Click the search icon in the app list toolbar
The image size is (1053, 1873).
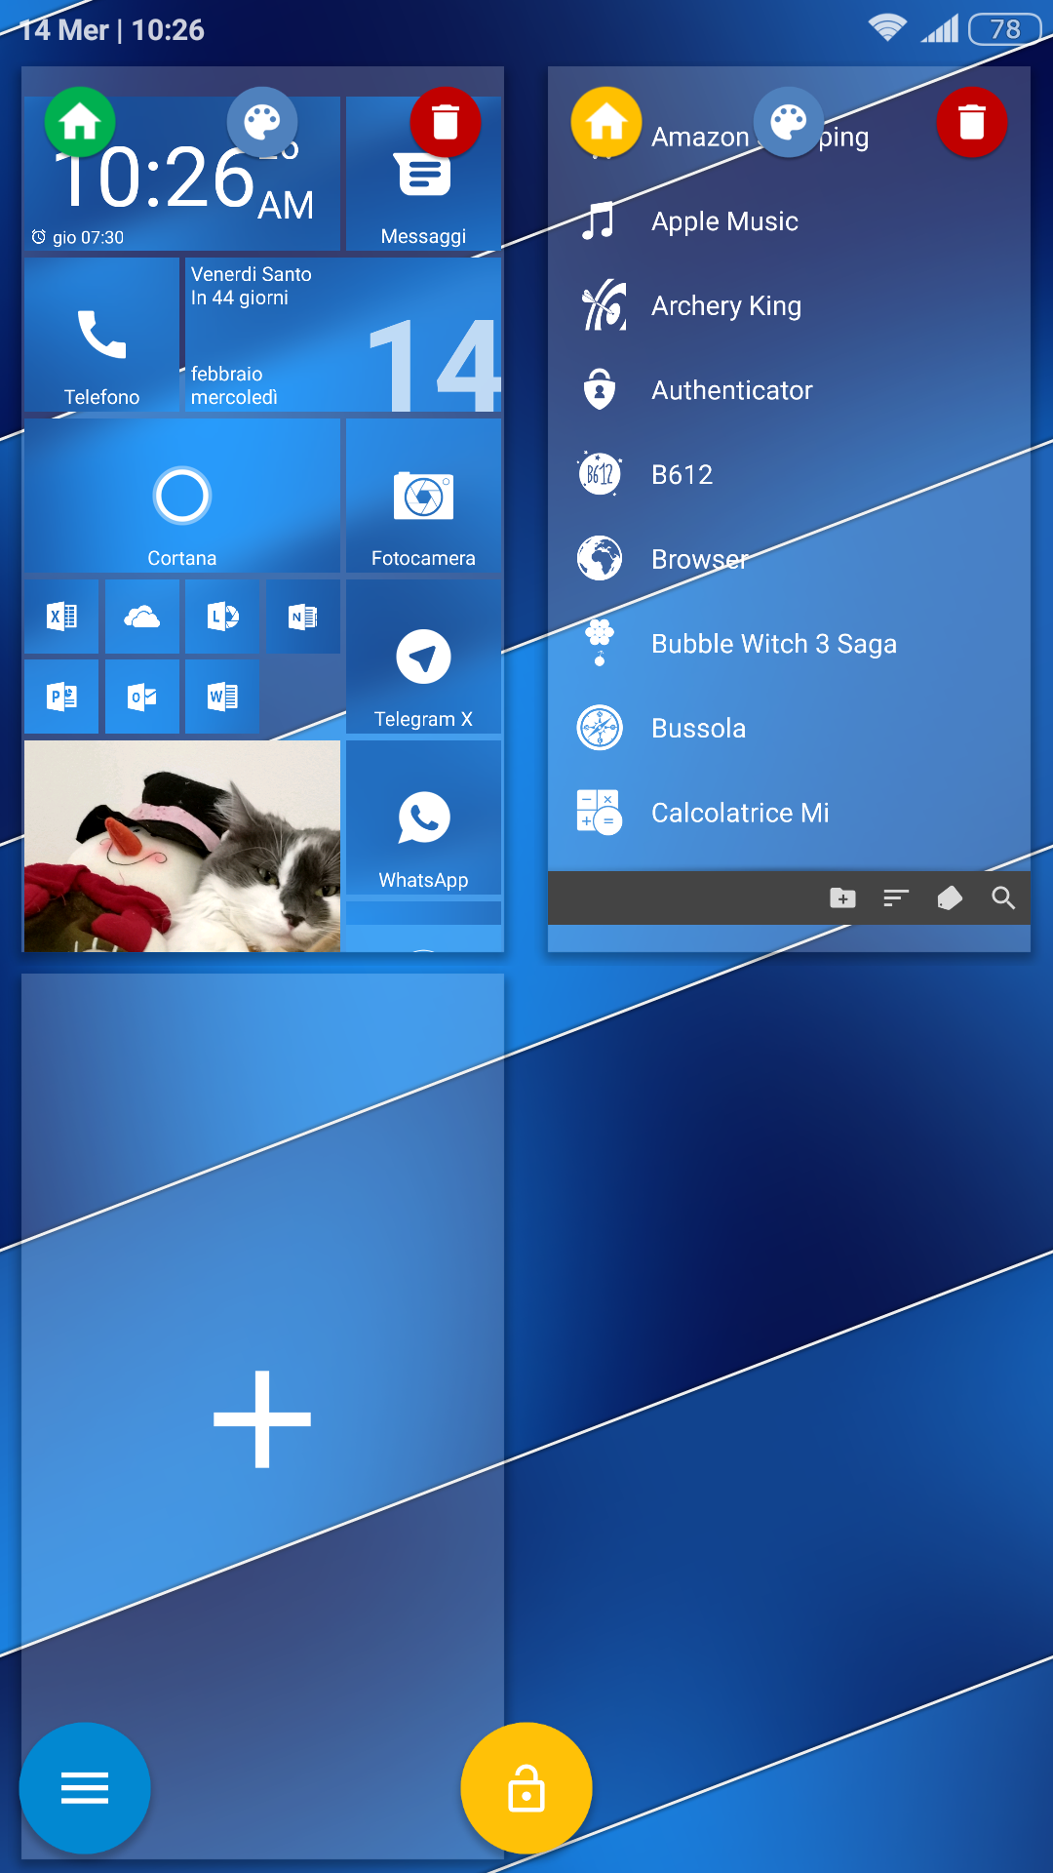1003,898
